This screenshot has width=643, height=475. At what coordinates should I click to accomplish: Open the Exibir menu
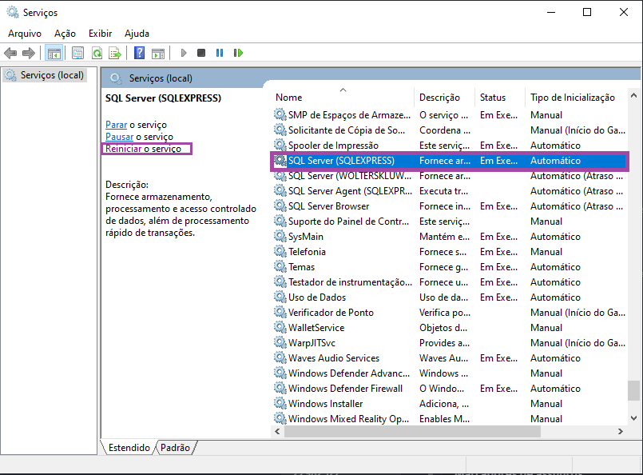tap(100, 34)
